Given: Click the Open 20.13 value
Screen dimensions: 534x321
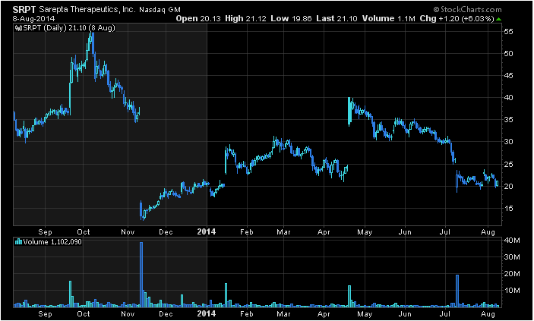Looking at the screenshot, I should pos(198,18).
